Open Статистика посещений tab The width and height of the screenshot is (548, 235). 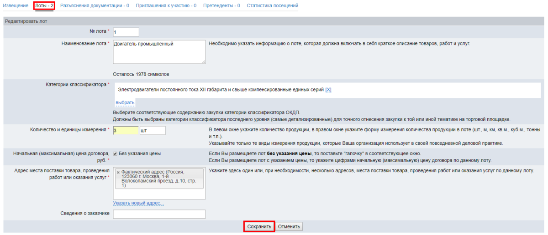tap(272, 6)
